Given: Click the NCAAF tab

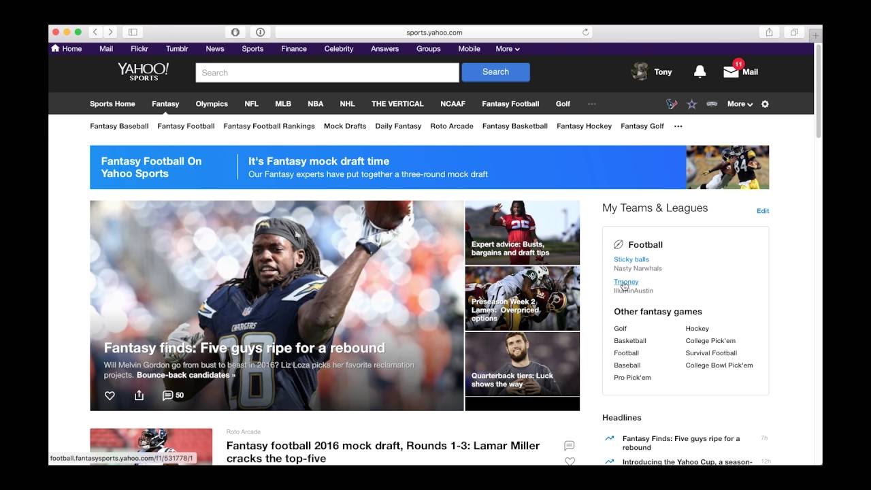Looking at the screenshot, I should (x=453, y=104).
